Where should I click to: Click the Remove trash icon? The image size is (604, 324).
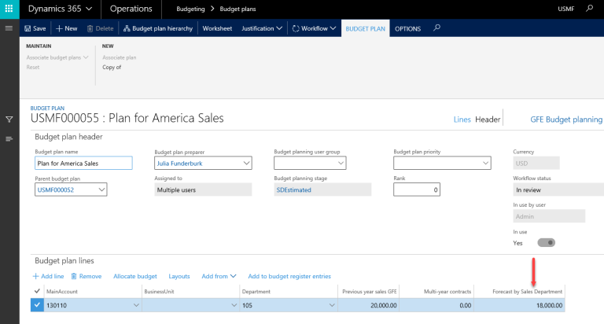click(75, 276)
